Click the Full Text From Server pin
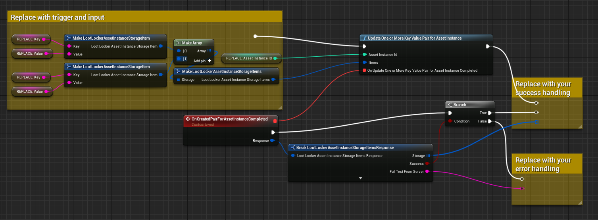Viewport: 598px width, 220px height. click(427, 171)
